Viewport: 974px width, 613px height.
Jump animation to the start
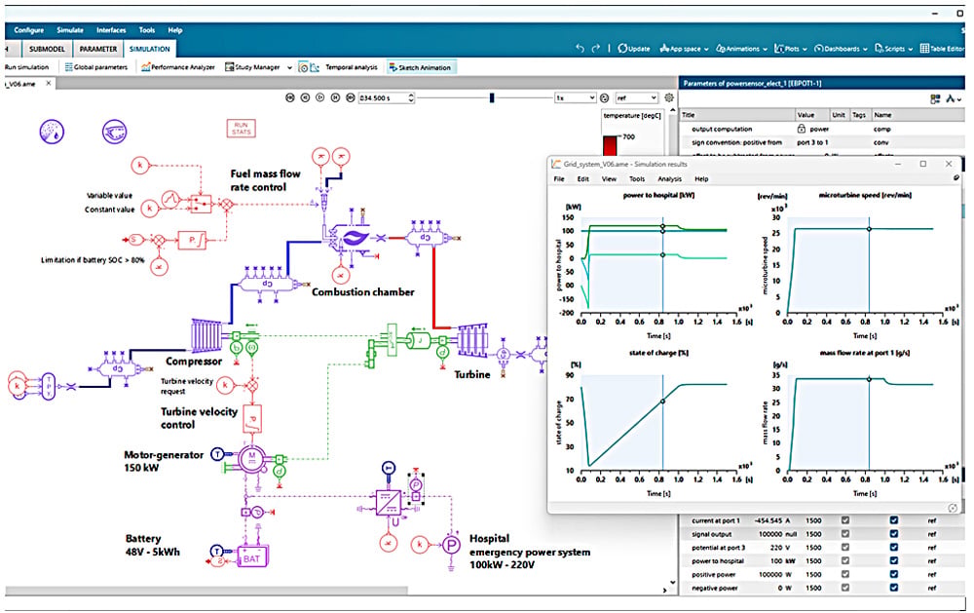pyautogui.click(x=290, y=97)
